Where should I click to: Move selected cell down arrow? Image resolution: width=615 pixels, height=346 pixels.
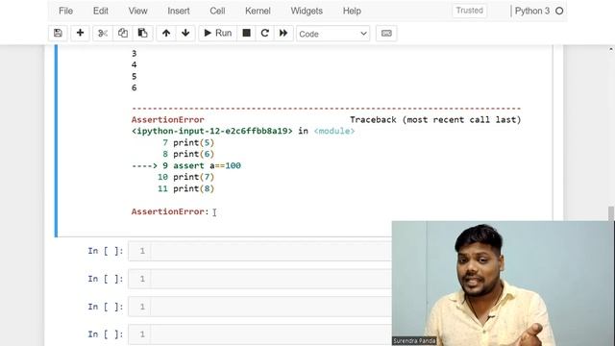point(185,34)
